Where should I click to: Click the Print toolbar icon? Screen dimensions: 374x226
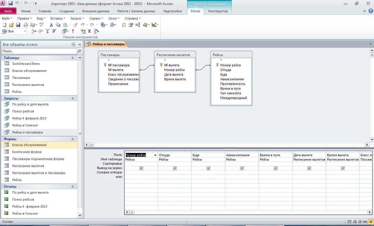[x=26, y=25]
